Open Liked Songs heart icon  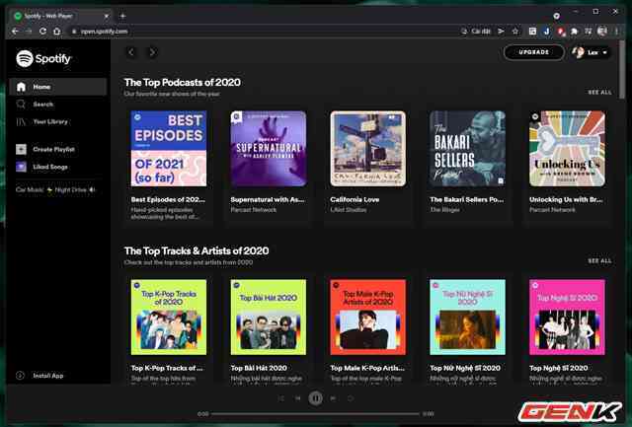click(x=22, y=167)
